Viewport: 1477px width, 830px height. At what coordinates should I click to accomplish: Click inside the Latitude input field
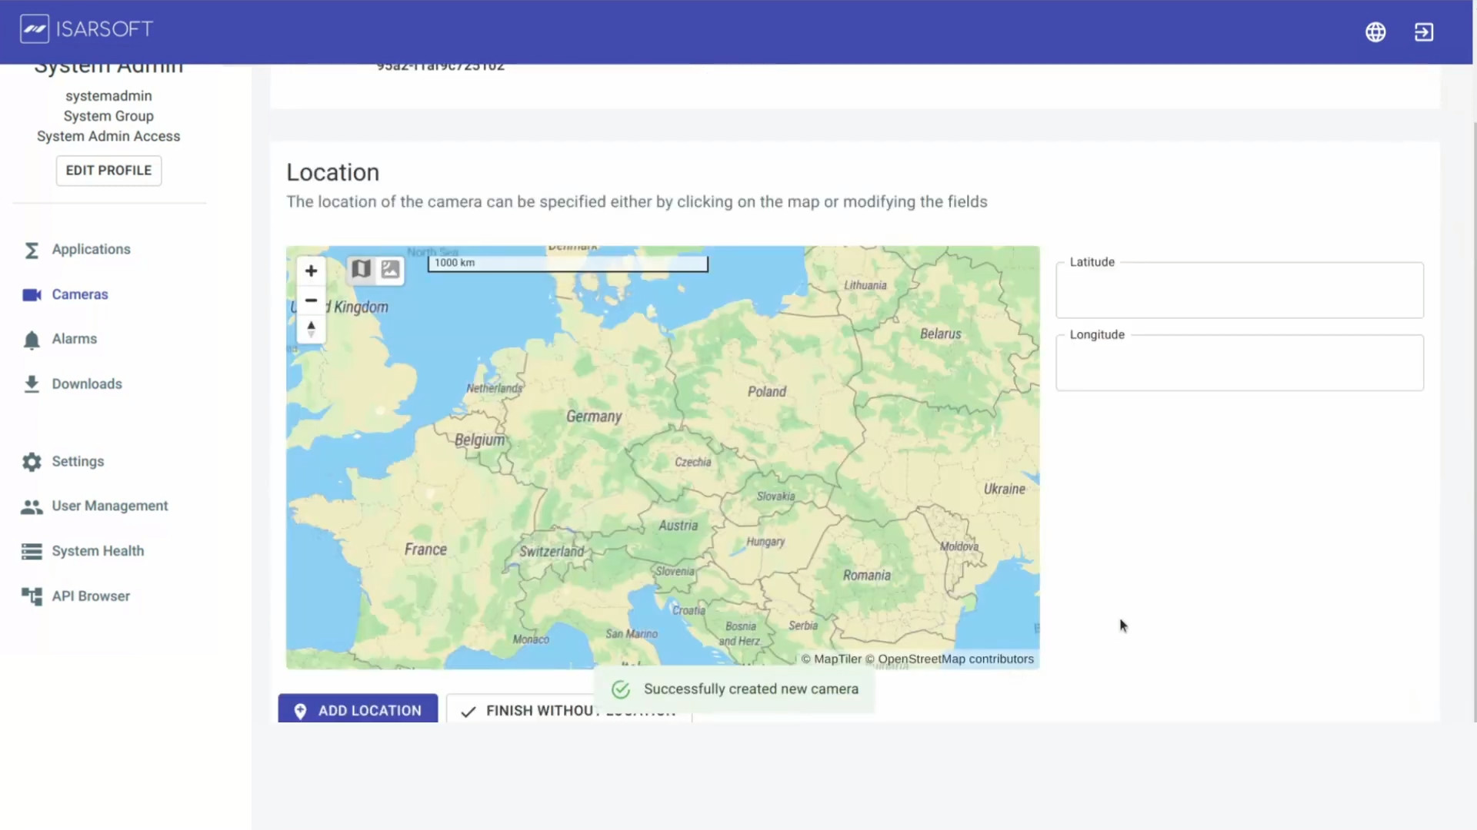tap(1239, 290)
